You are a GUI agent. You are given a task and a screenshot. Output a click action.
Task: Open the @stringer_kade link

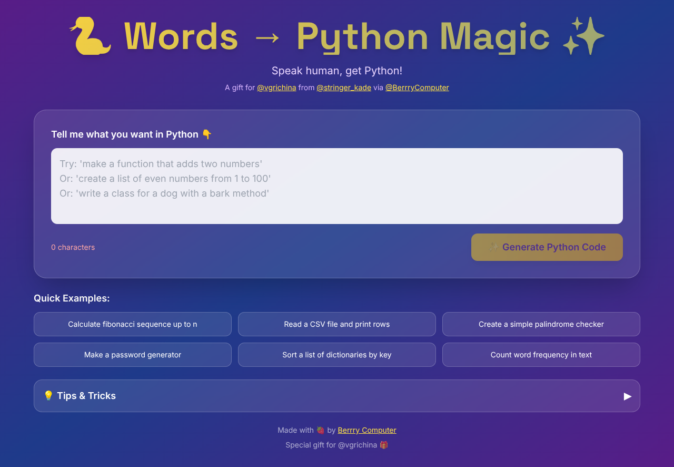(x=343, y=87)
